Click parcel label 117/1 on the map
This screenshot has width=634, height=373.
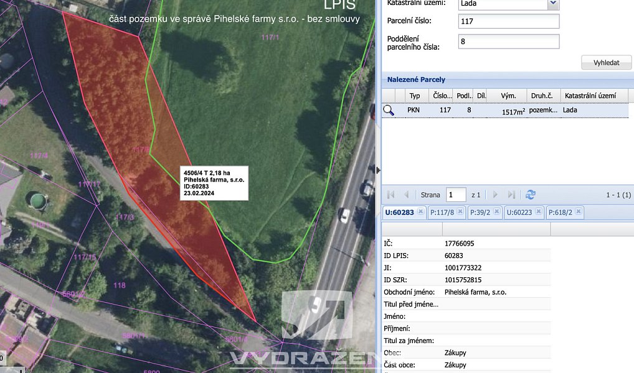click(x=270, y=37)
